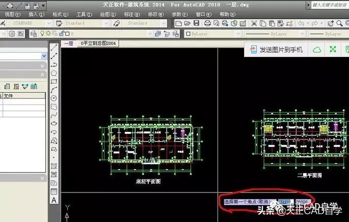The height and width of the screenshot is (222, 349).
Task: Open ByLayer color dropdown
Action: [x=238, y=34]
